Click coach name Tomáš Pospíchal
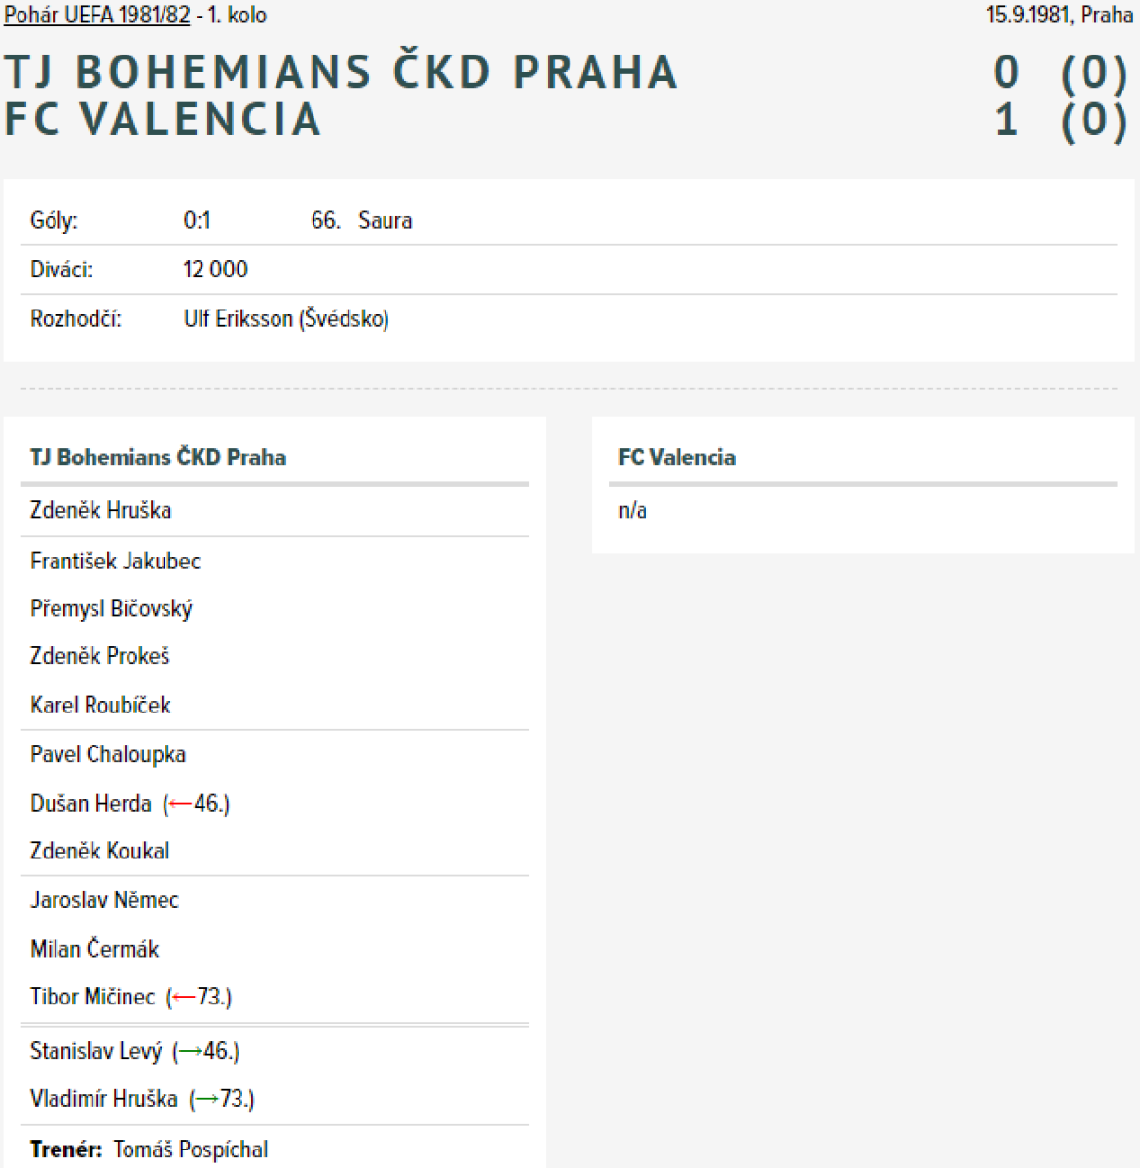 tap(190, 1150)
